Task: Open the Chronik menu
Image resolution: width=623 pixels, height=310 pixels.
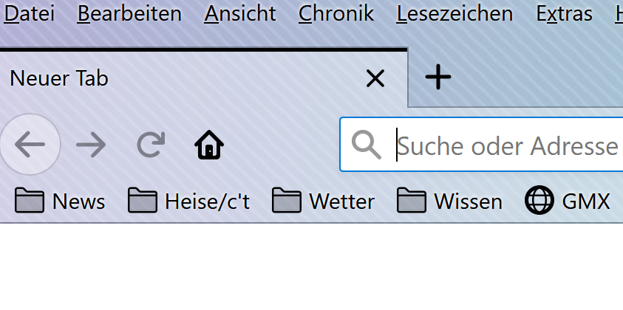Action: [336, 13]
